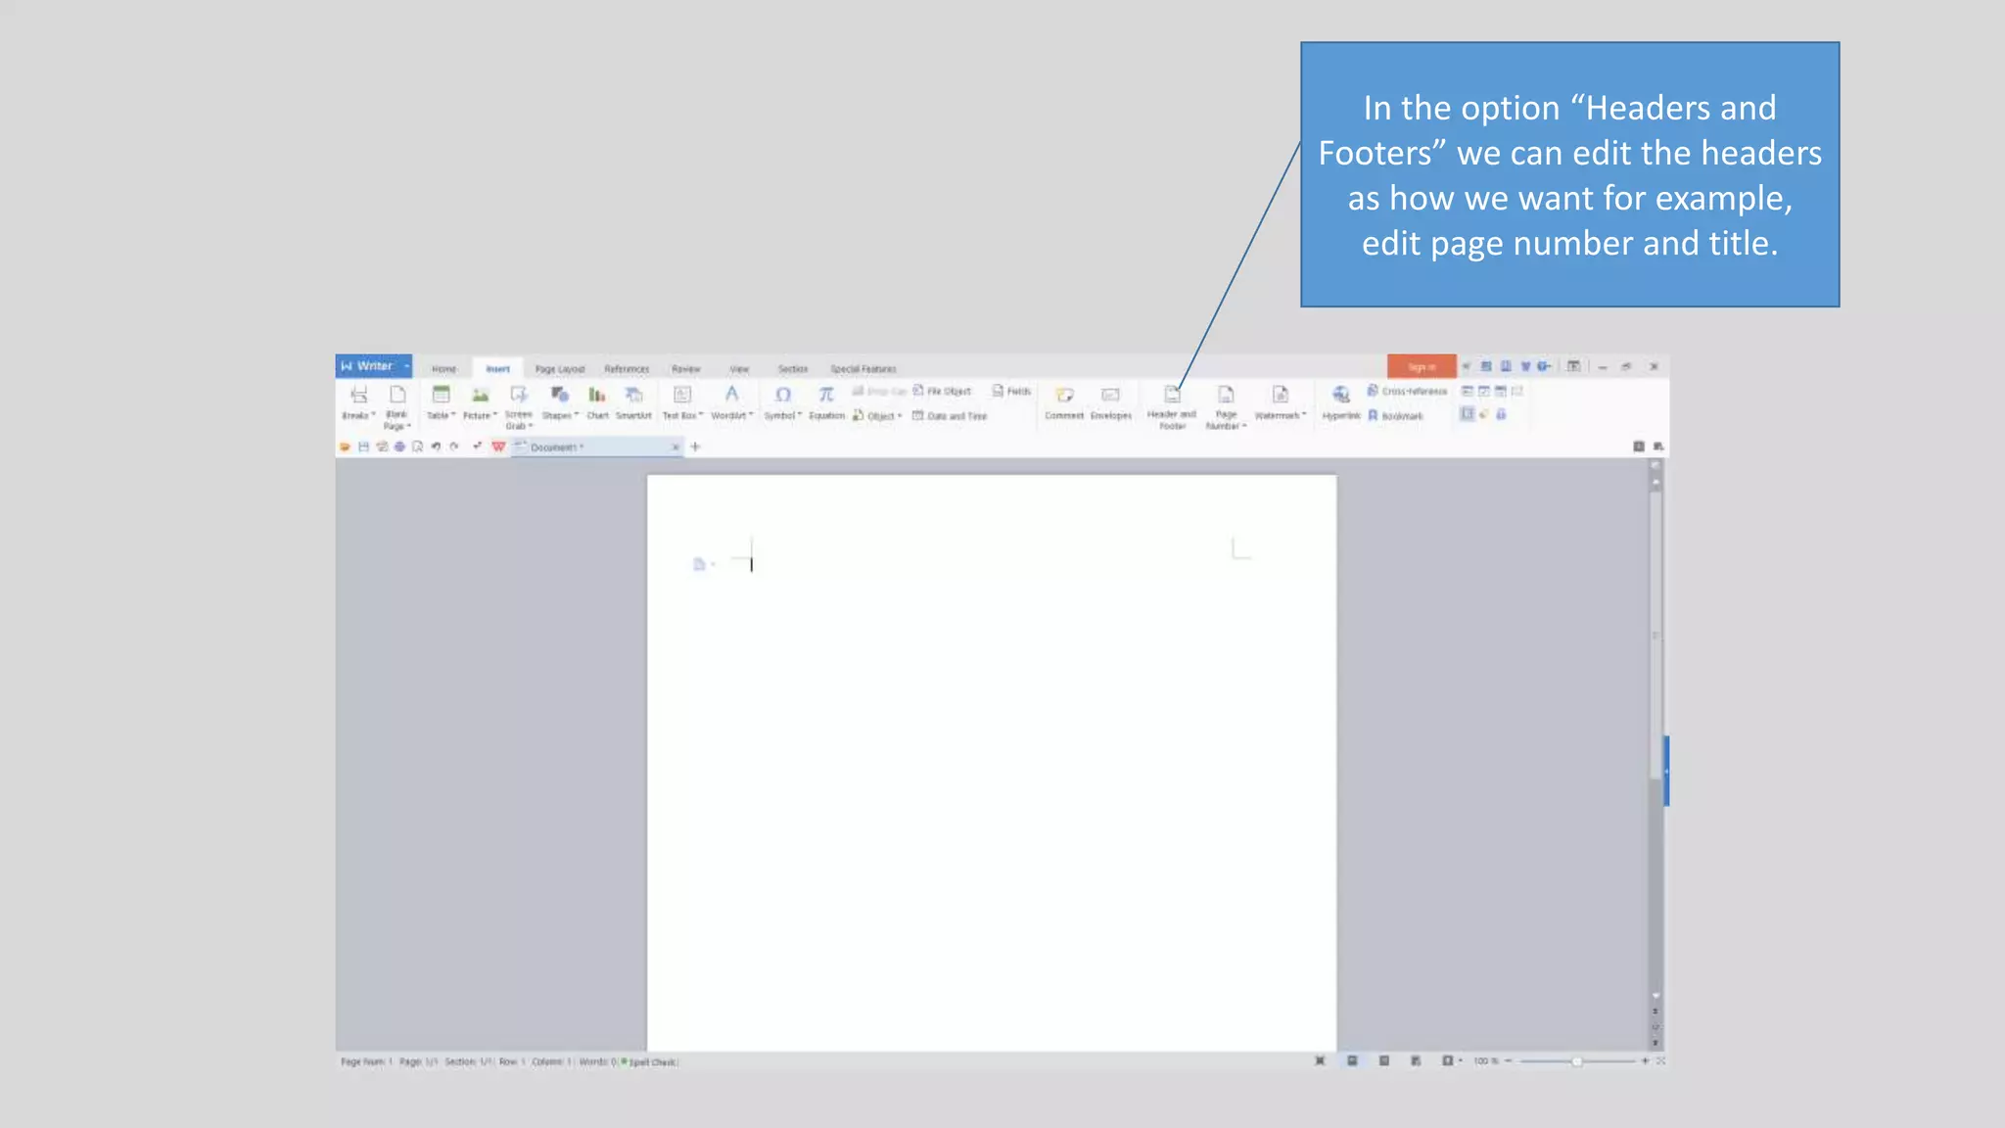Screen dimensions: 2005x1128
Task: Click the zoom in plus button
Action: pyautogui.click(x=1645, y=1061)
